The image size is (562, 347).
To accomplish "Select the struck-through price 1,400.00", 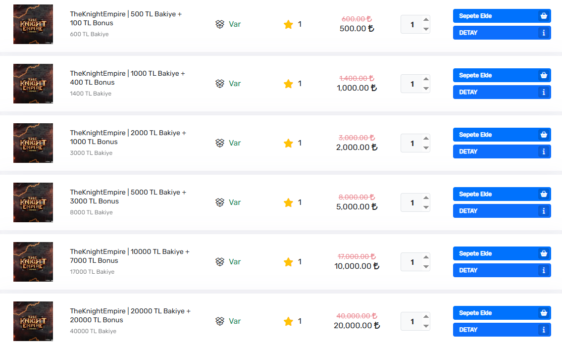I will (357, 78).
